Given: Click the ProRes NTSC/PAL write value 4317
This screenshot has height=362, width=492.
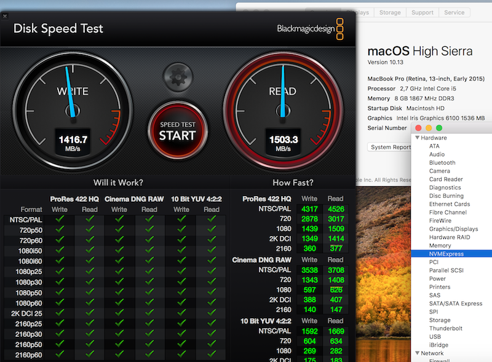Looking at the screenshot, I should tap(310, 209).
